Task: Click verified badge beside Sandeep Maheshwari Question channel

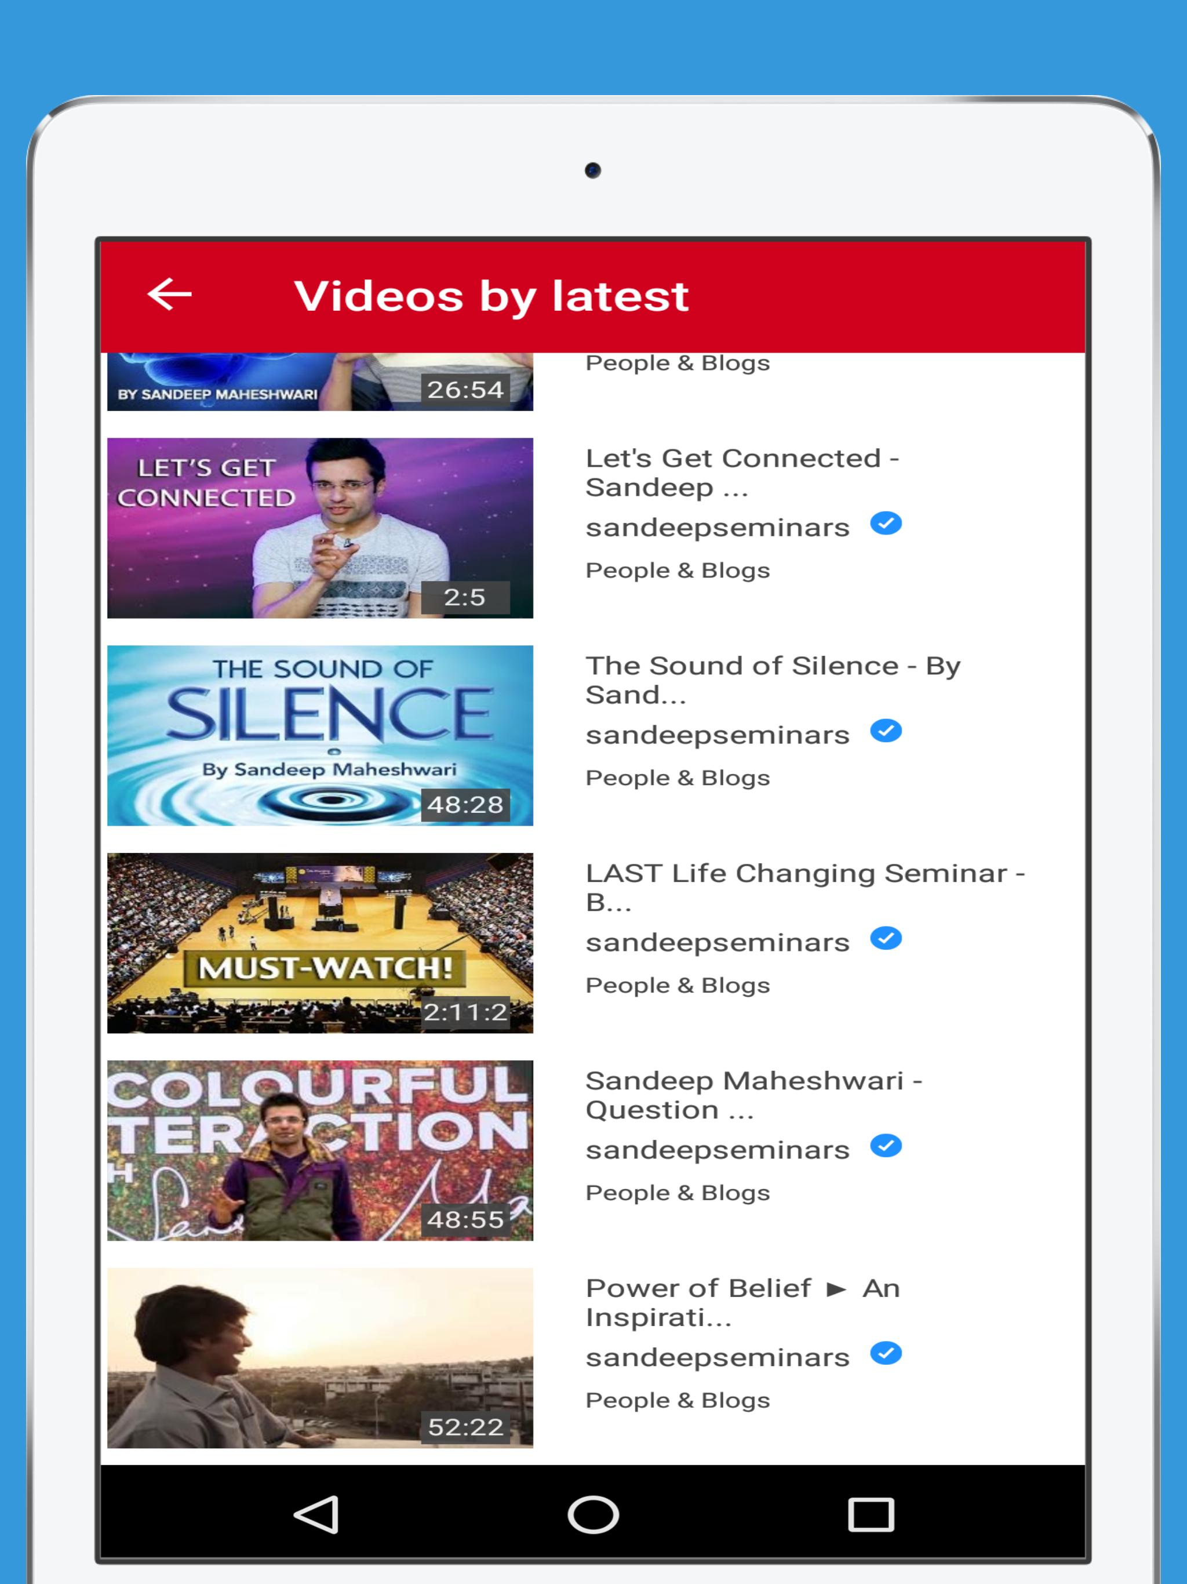Action: [886, 1146]
